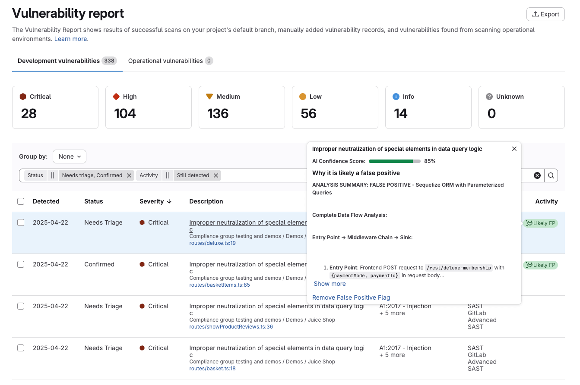Click Remove False Positive Flag
The height and width of the screenshot is (385, 580).
point(351,297)
